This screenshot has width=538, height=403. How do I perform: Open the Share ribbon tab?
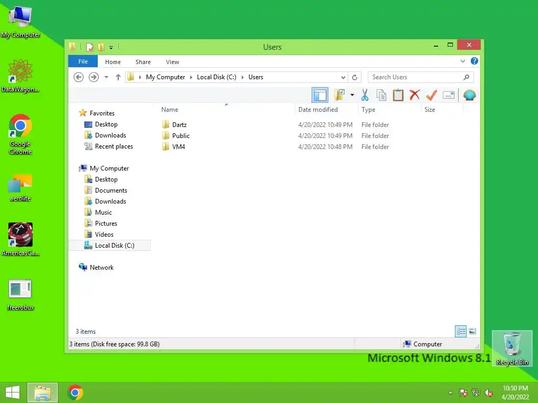[143, 62]
